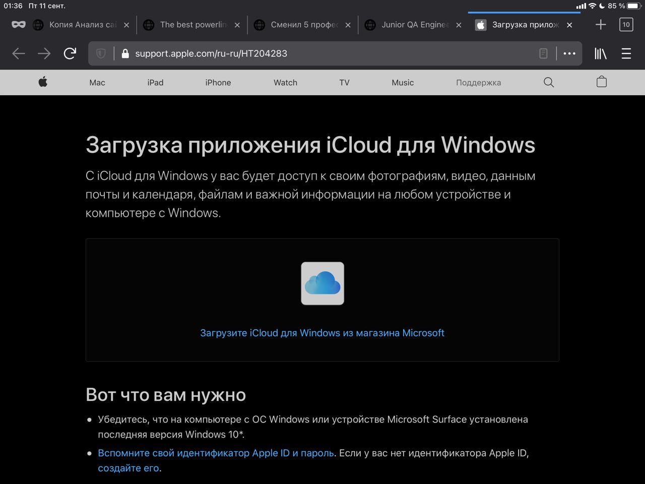Reload the current page
This screenshot has height=484, width=645.
pos(70,53)
